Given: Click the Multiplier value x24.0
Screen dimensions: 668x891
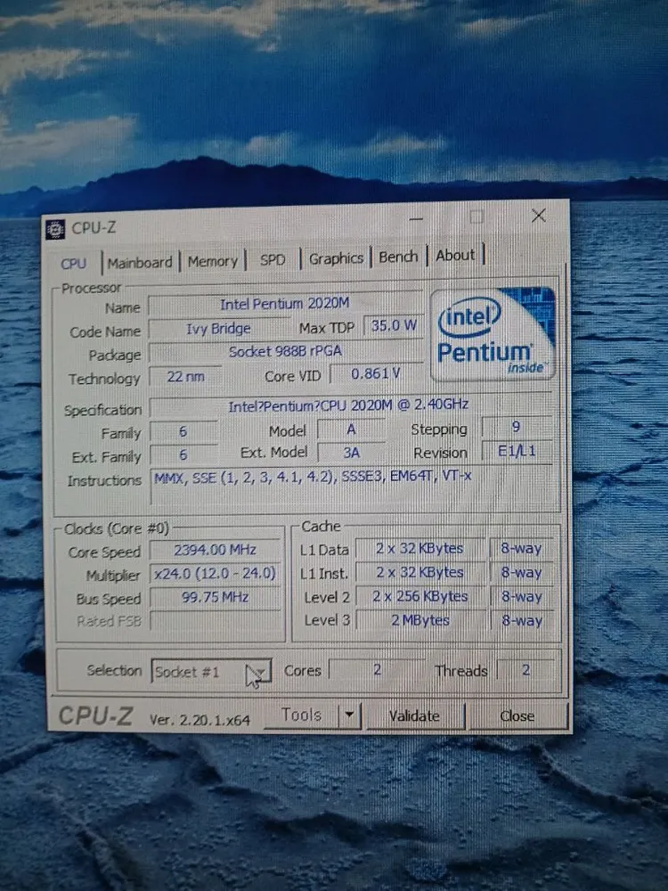Looking at the screenshot, I should click(216, 573).
